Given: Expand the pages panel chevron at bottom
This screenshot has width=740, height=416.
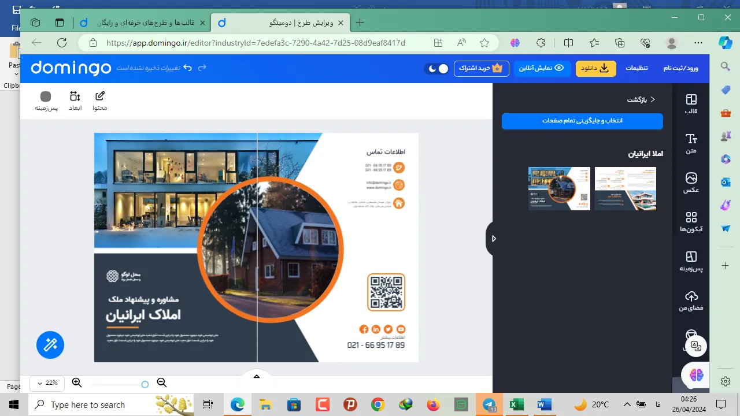Looking at the screenshot, I should [x=257, y=376].
